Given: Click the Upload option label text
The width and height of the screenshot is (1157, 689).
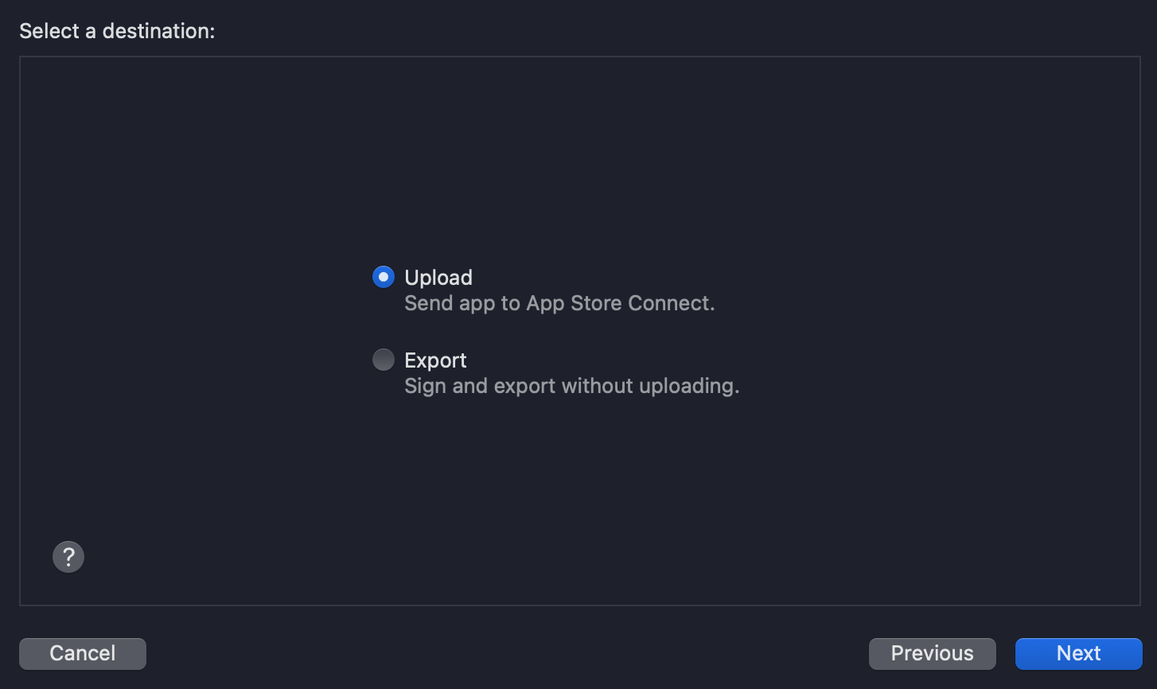Looking at the screenshot, I should tap(438, 278).
